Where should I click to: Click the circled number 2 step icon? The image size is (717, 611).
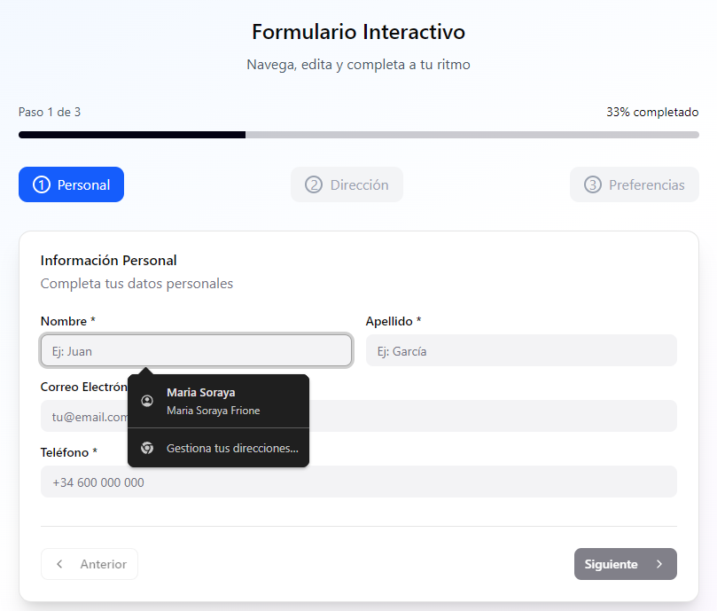(313, 185)
